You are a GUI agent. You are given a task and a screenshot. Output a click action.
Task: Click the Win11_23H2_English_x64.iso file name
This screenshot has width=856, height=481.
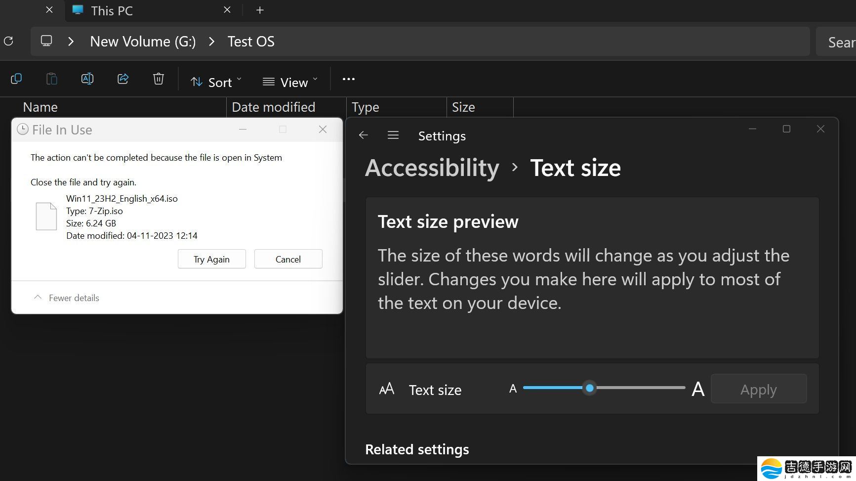[122, 198]
